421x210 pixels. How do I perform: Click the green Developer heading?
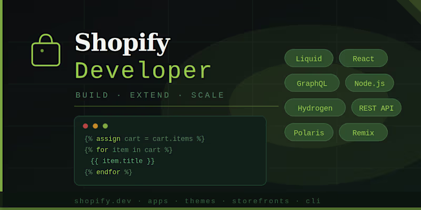click(143, 71)
